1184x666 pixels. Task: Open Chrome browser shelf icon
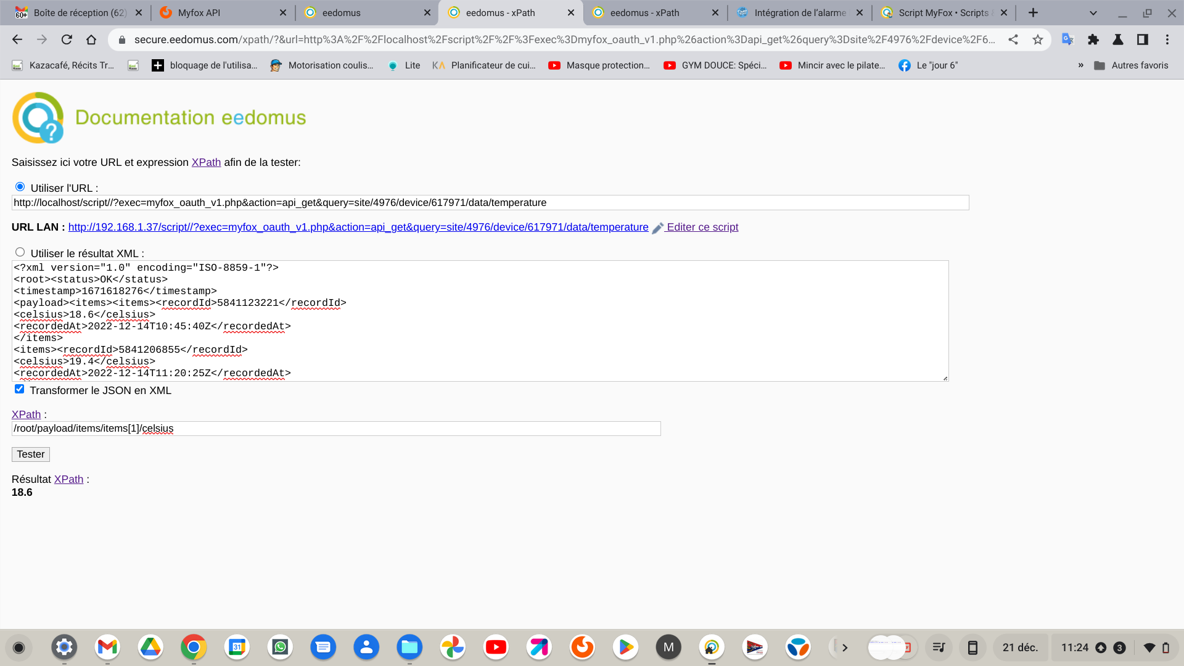tap(194, 647)
